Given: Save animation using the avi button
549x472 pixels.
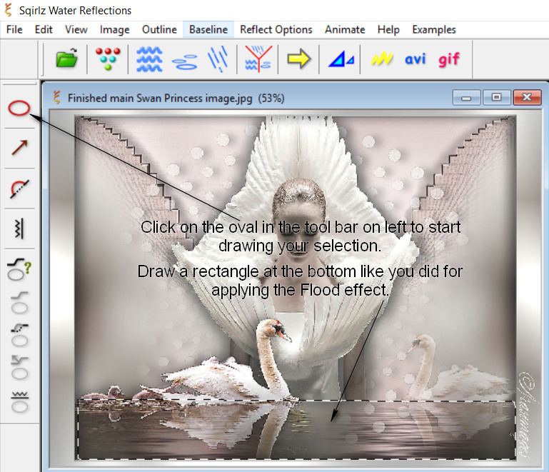Looking at the screenshot, I should 415,59.
